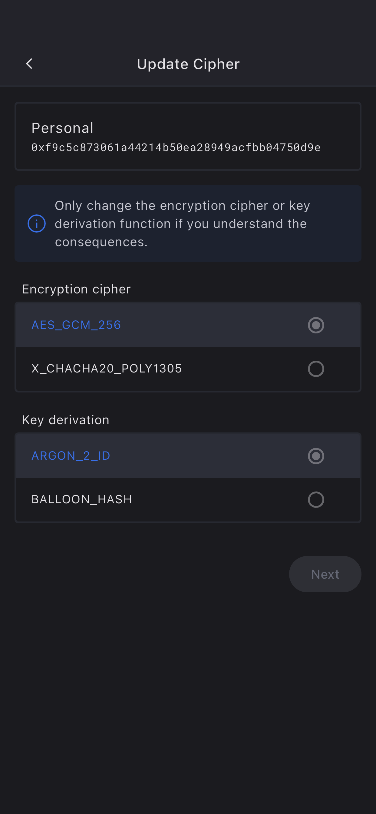The image size is (376, 814).
Task: Click the AES_GCM_256 cipher label
Action: [x=76, y=325]
